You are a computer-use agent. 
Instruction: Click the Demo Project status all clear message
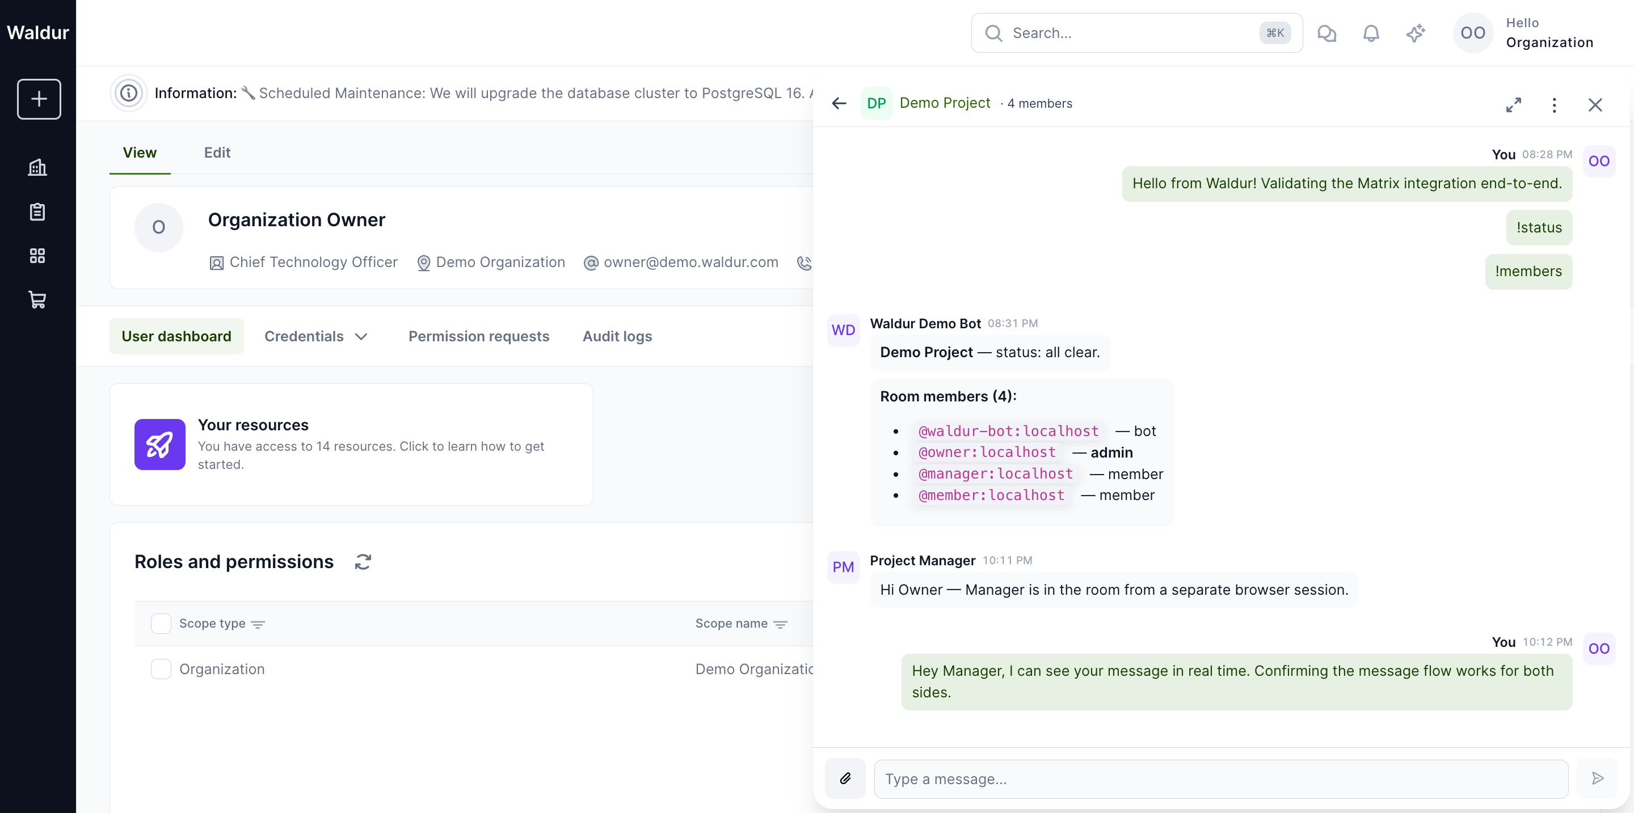[989, 352]
